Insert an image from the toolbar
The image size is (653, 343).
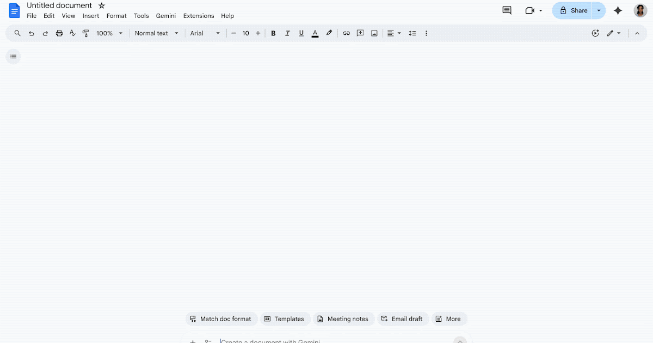coord(374,33)
